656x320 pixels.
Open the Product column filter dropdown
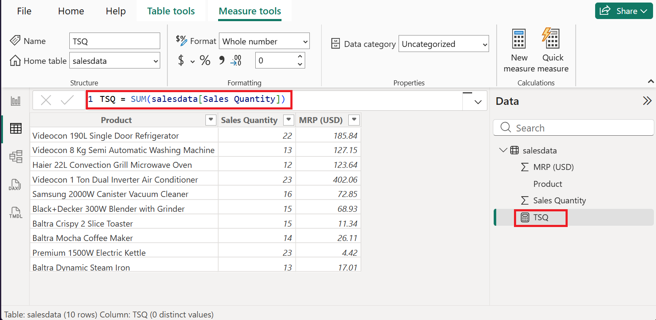coord(210,120)
